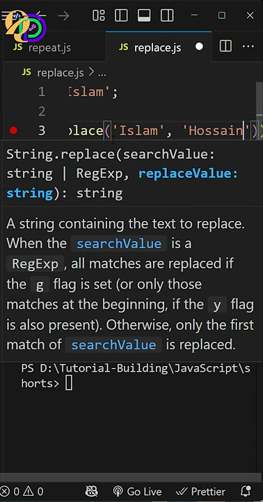Click the Customize Layout icon
The height and width of the screenshot is (502, 263).
[98, 15]
